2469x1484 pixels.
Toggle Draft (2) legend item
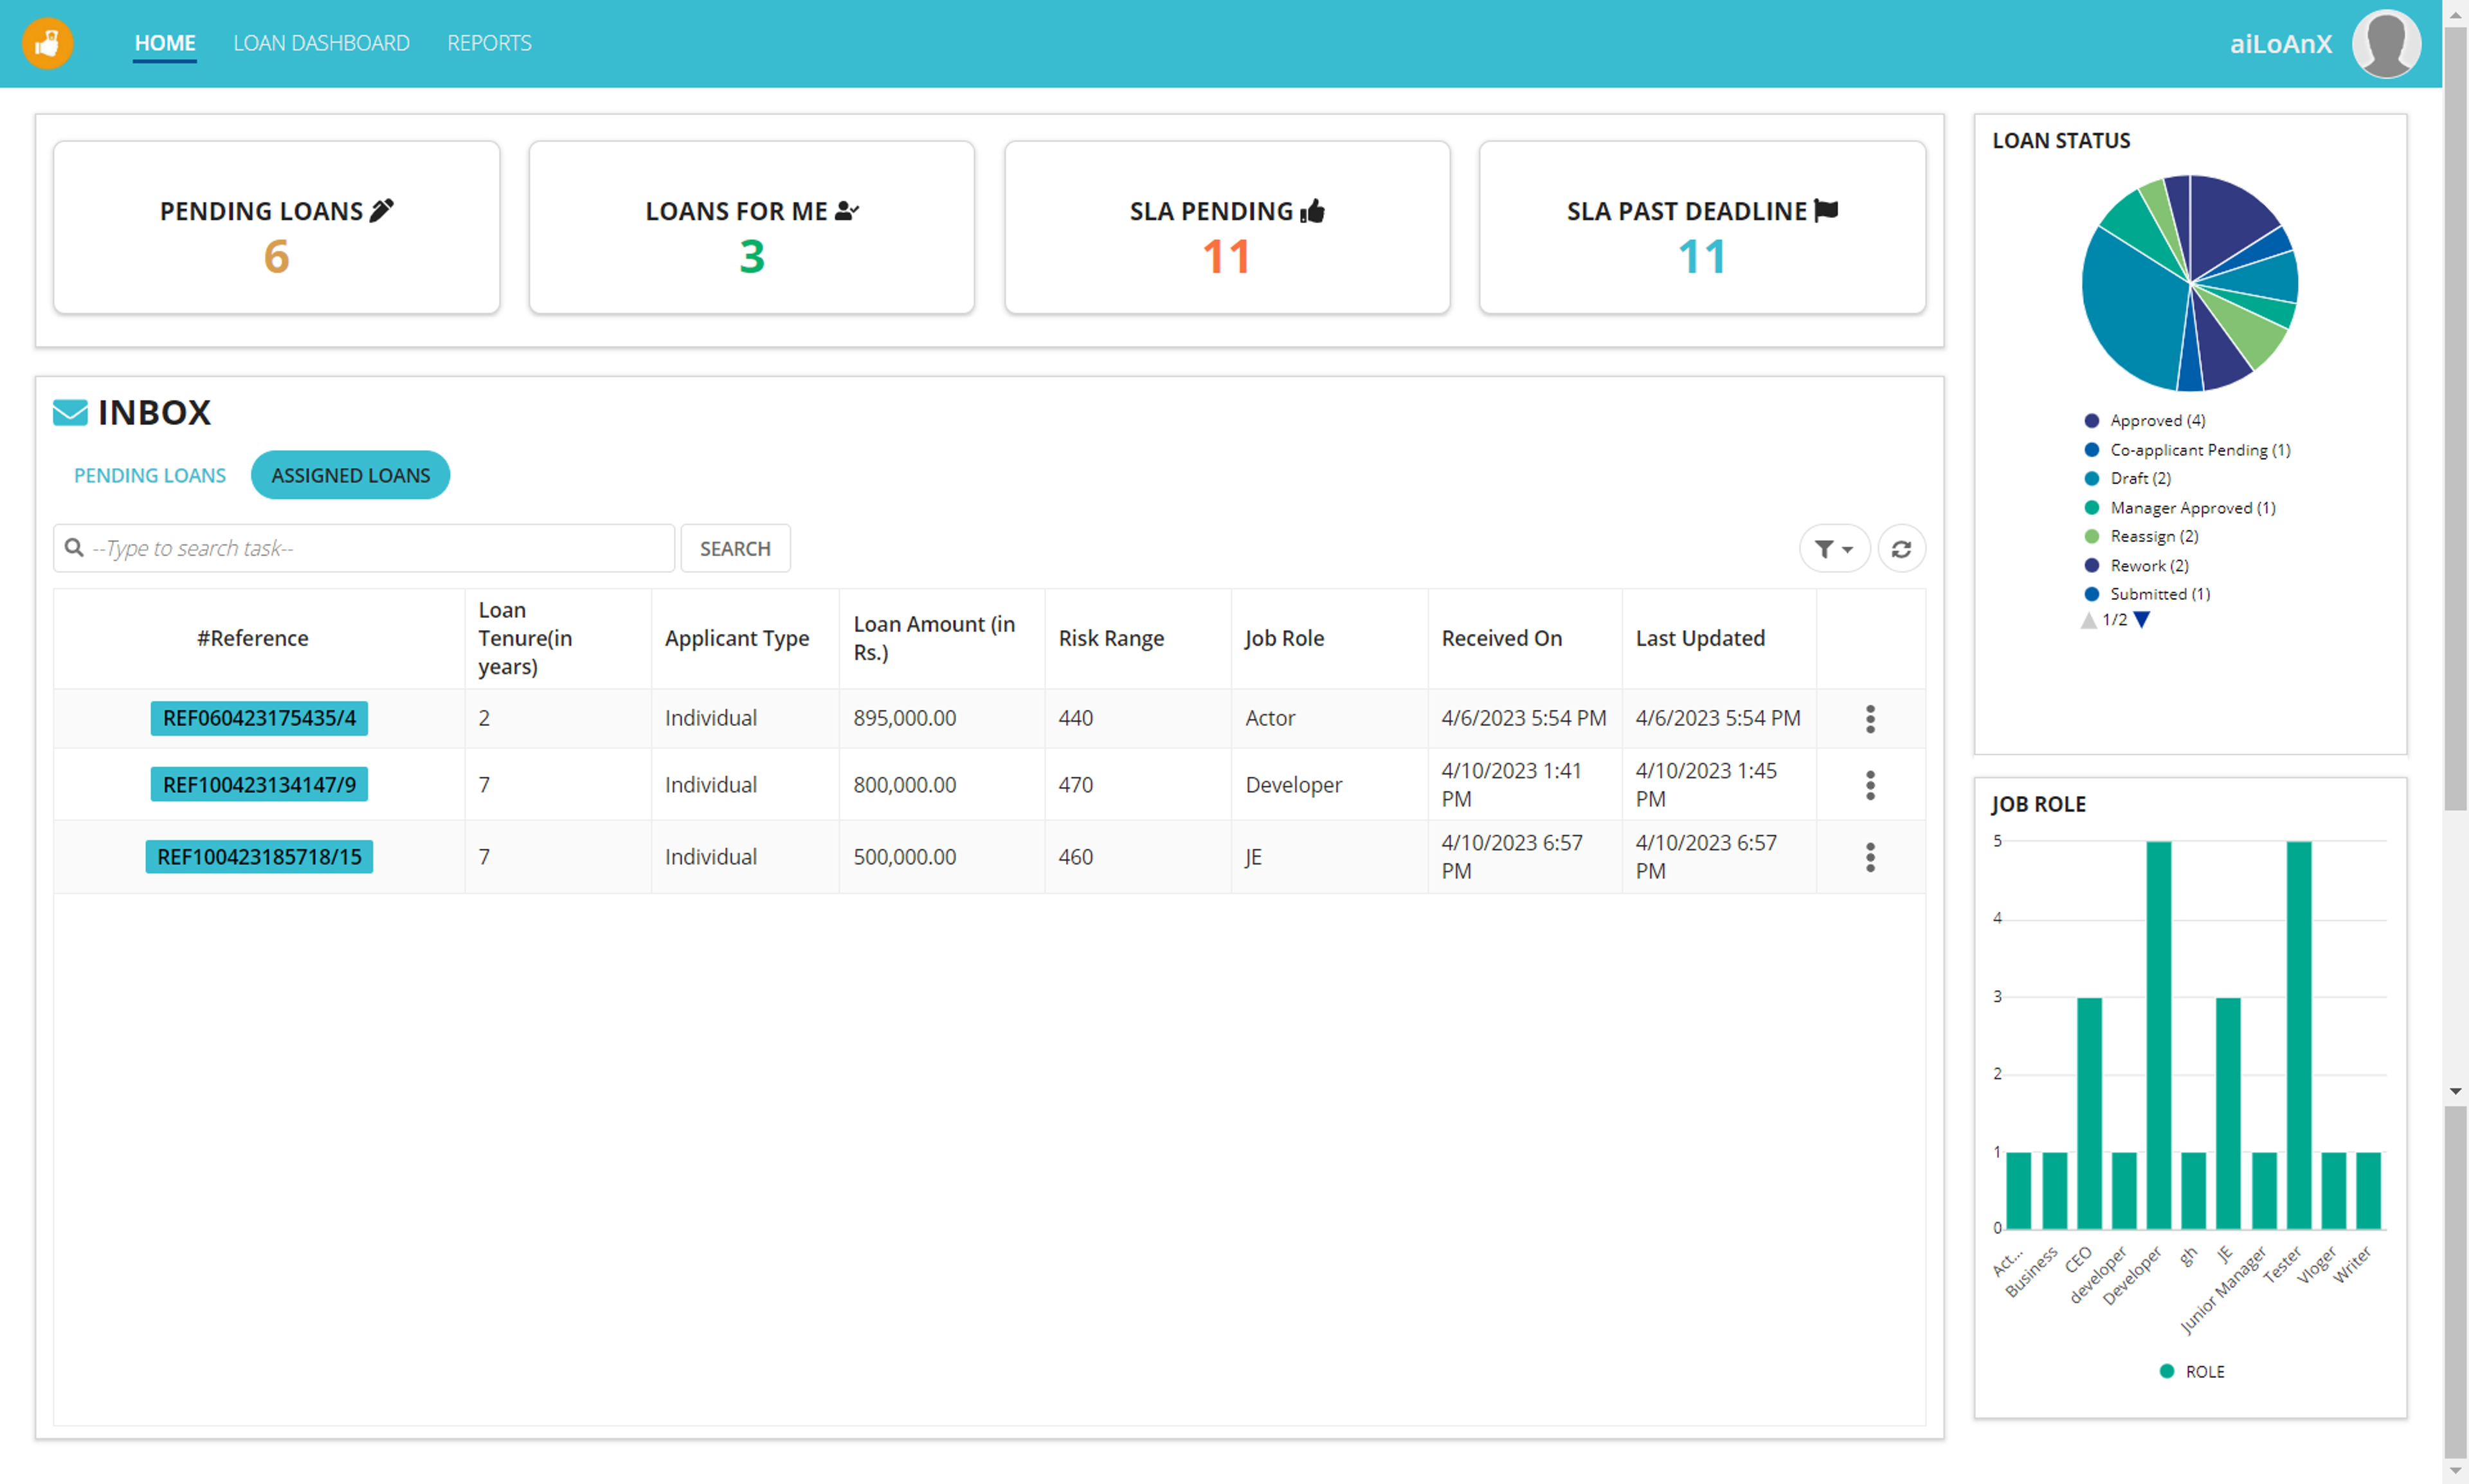tap(2127, 478)
